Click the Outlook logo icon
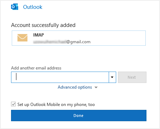The height and width of the screenshot is (129, 160). point(15,7)
